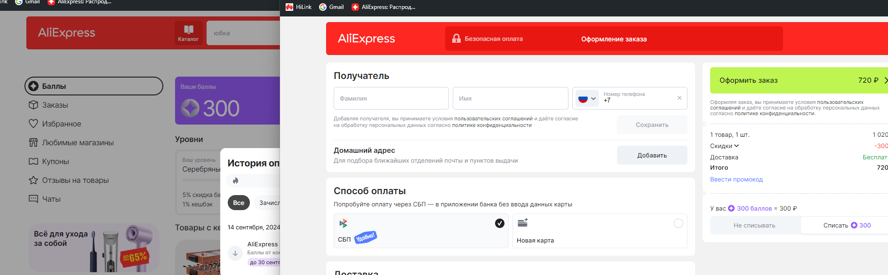Screen dimensions: 888x275
Task: Click the fire icon in history popup
Action: [235, 181]
